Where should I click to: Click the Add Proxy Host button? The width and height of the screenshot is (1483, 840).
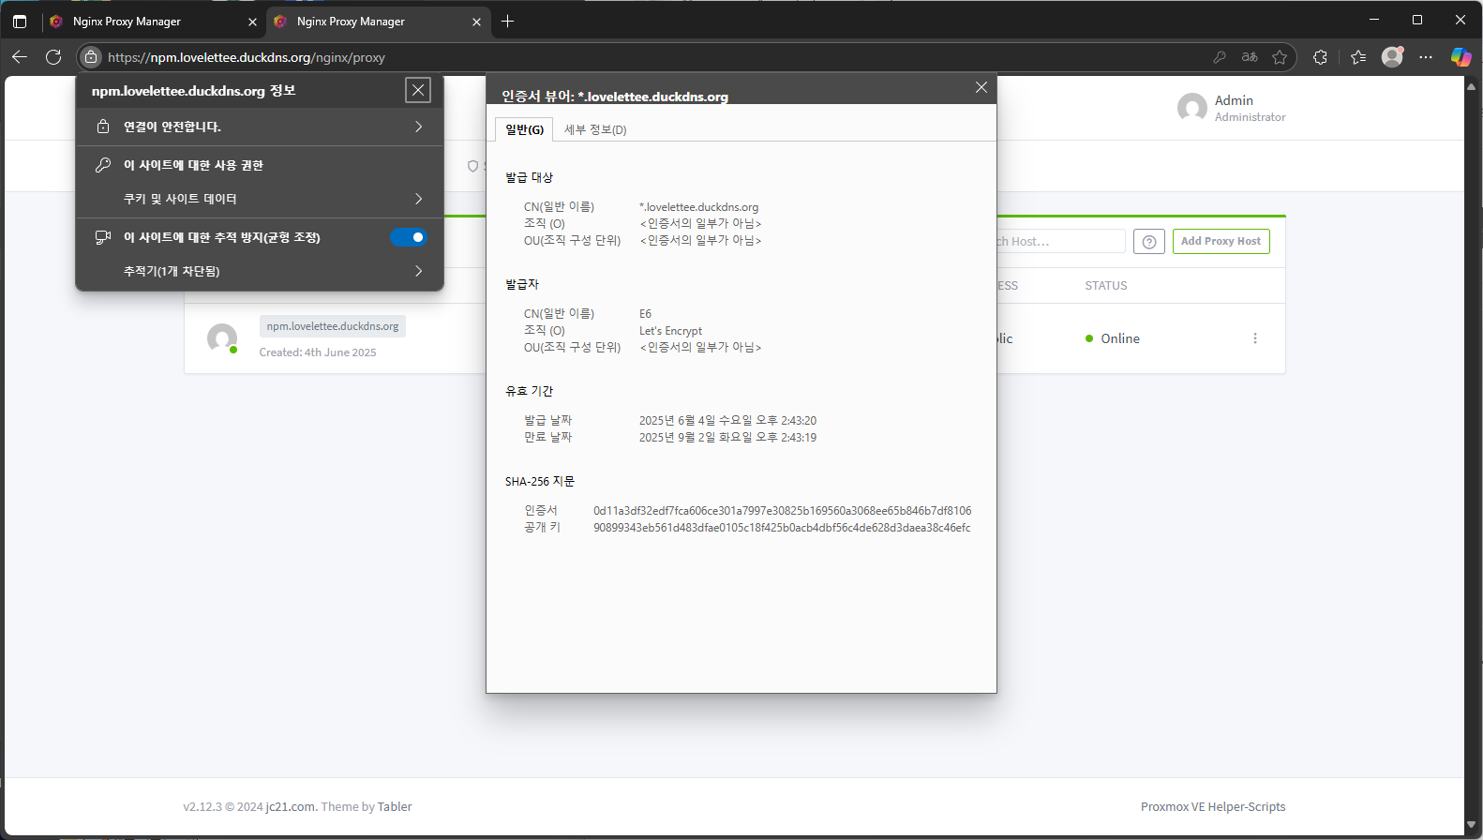[1221, 241]
